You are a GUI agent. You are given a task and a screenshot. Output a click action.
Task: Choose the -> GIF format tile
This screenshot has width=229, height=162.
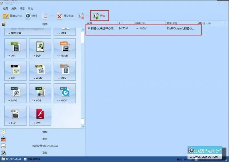tap(15, 71)
